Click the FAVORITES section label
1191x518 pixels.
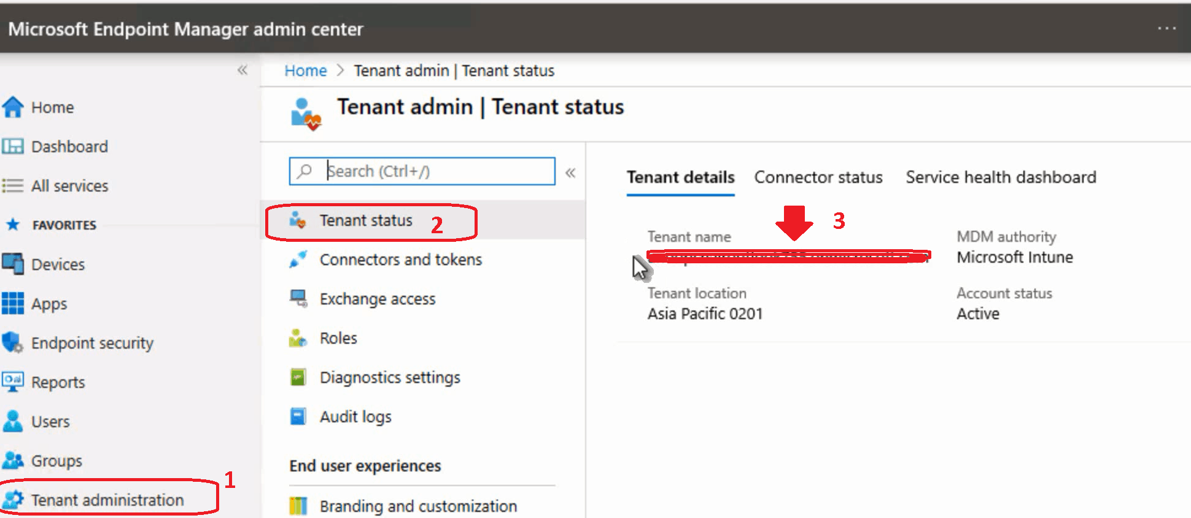tap(64, 225)
